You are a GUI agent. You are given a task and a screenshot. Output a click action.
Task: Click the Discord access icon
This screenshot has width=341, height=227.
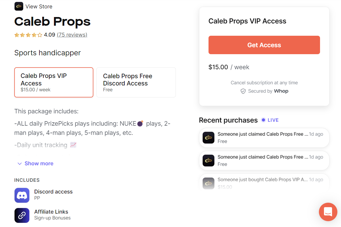[x=22, y=195]
